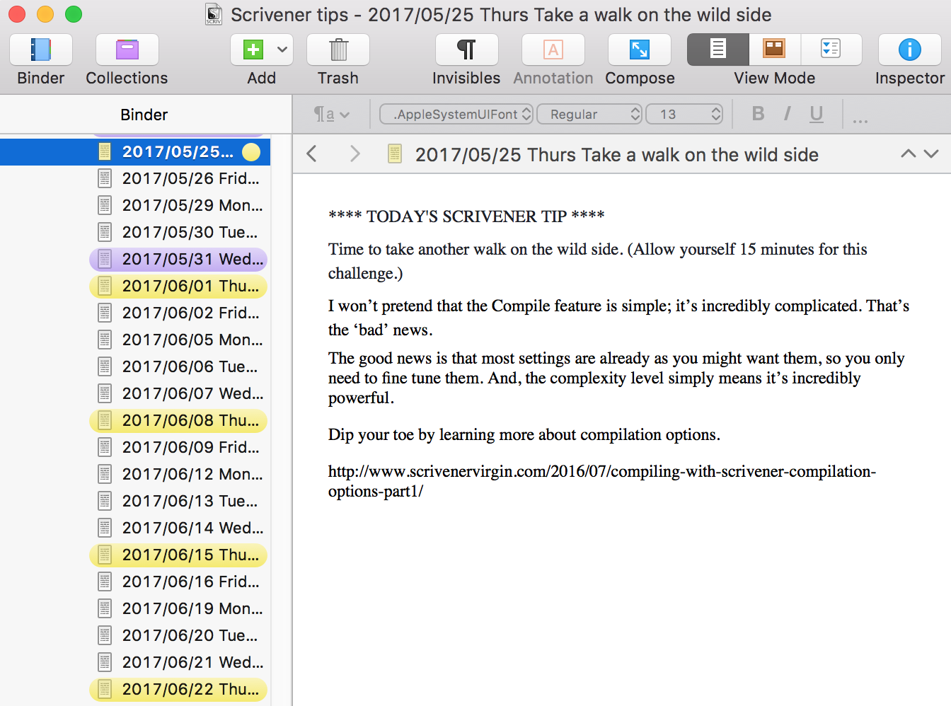Image resolution: width=951 pixels, height=706 pixels.
Task: Toggle Invisibles pilcrow icon
Action: click(x=466, y=50)
